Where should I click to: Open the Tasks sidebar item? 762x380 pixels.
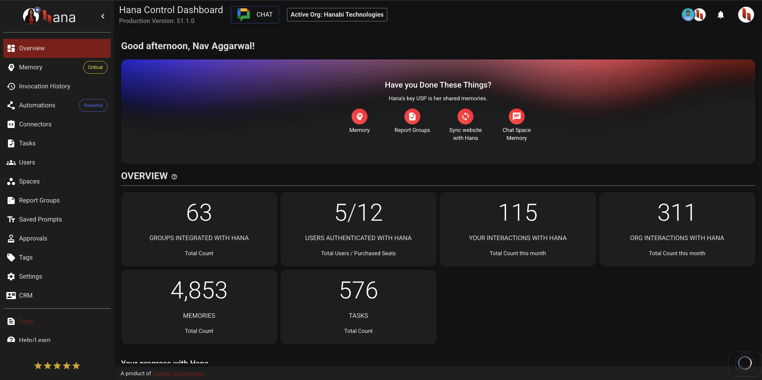coord(57,143)
